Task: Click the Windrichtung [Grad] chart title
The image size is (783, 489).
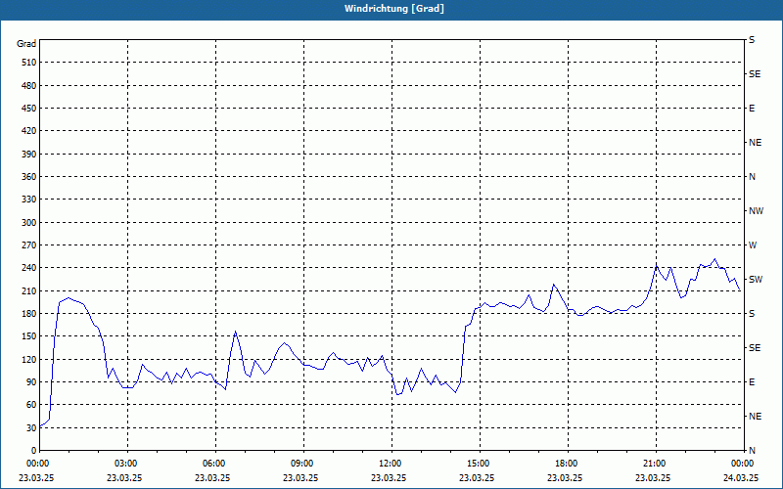Action: pos(394,9)
